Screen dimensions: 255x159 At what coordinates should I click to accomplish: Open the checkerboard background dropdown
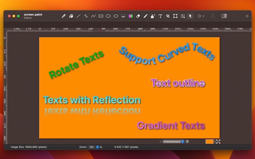[x=173, y=142]
